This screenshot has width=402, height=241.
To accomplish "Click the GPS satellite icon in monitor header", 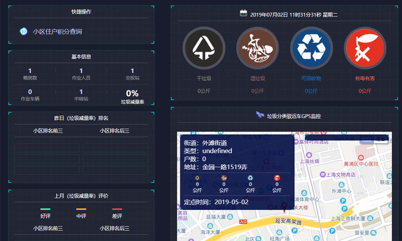I will tap(260, 115).
